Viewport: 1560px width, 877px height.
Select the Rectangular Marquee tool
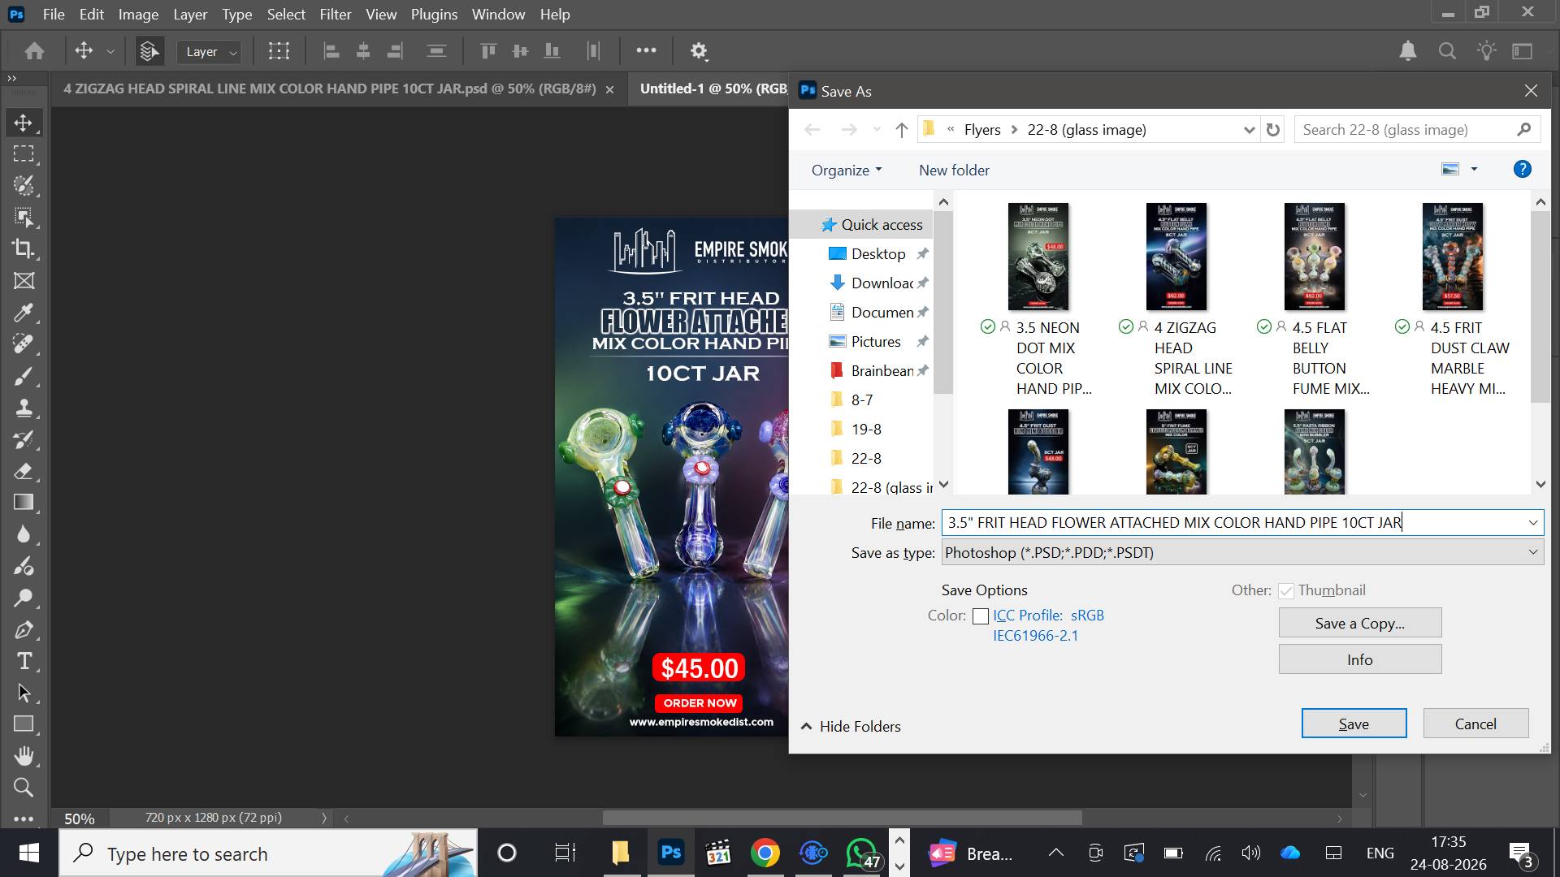pos(24,154)
